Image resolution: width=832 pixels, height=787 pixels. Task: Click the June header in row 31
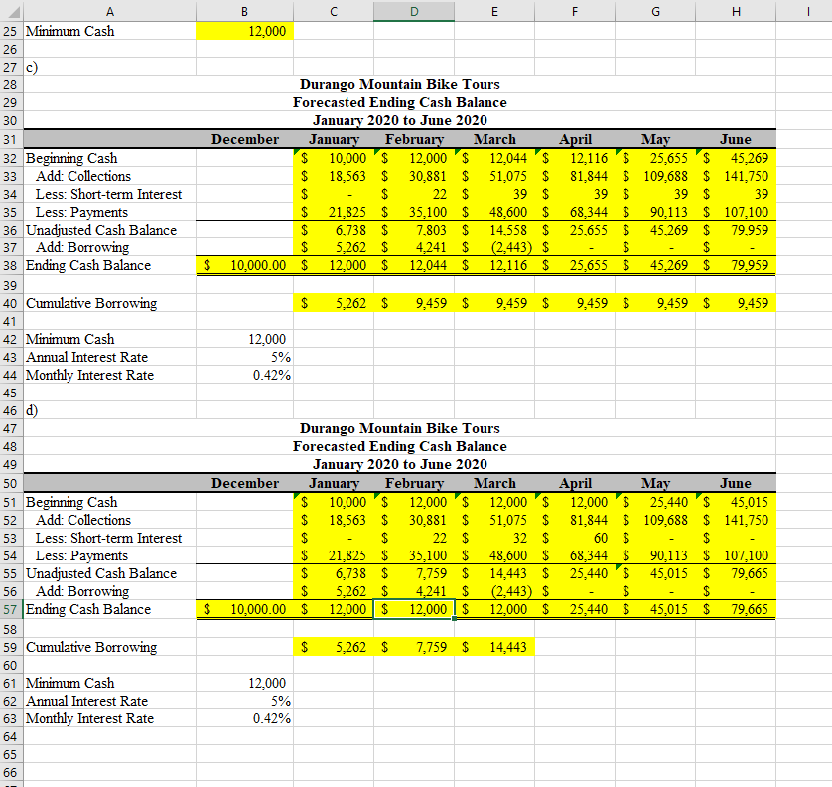[x=736, y=139]
